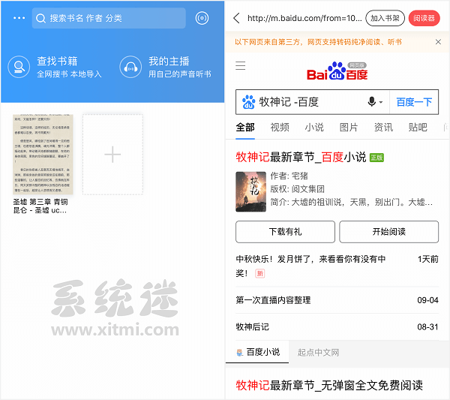Open the 牧神记 cover image
450x400 pixels.
[x=250, y=191]
